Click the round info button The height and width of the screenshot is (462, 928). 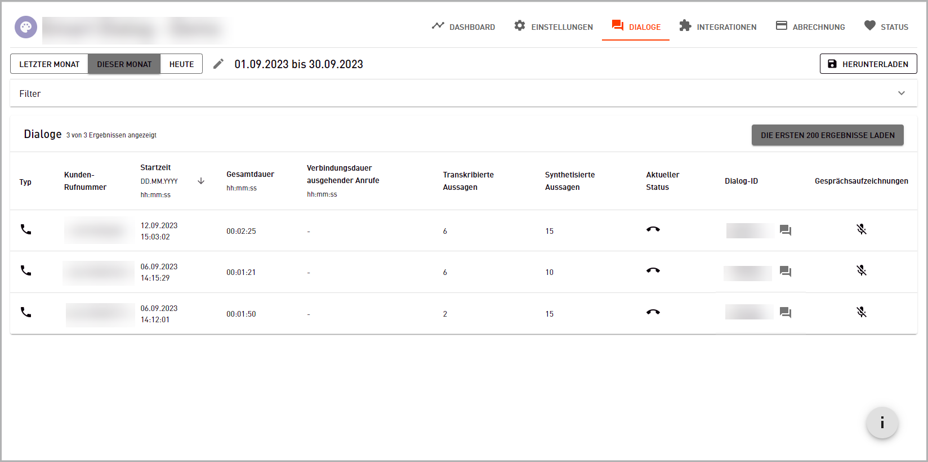point(882,423)
